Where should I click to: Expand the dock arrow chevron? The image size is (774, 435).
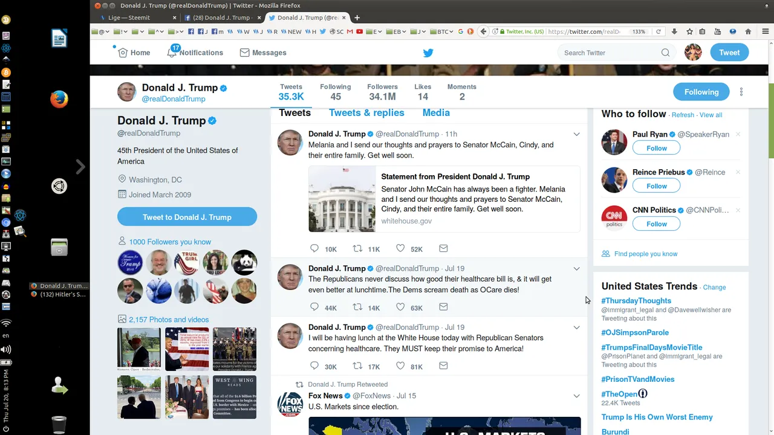coord(80,167)
